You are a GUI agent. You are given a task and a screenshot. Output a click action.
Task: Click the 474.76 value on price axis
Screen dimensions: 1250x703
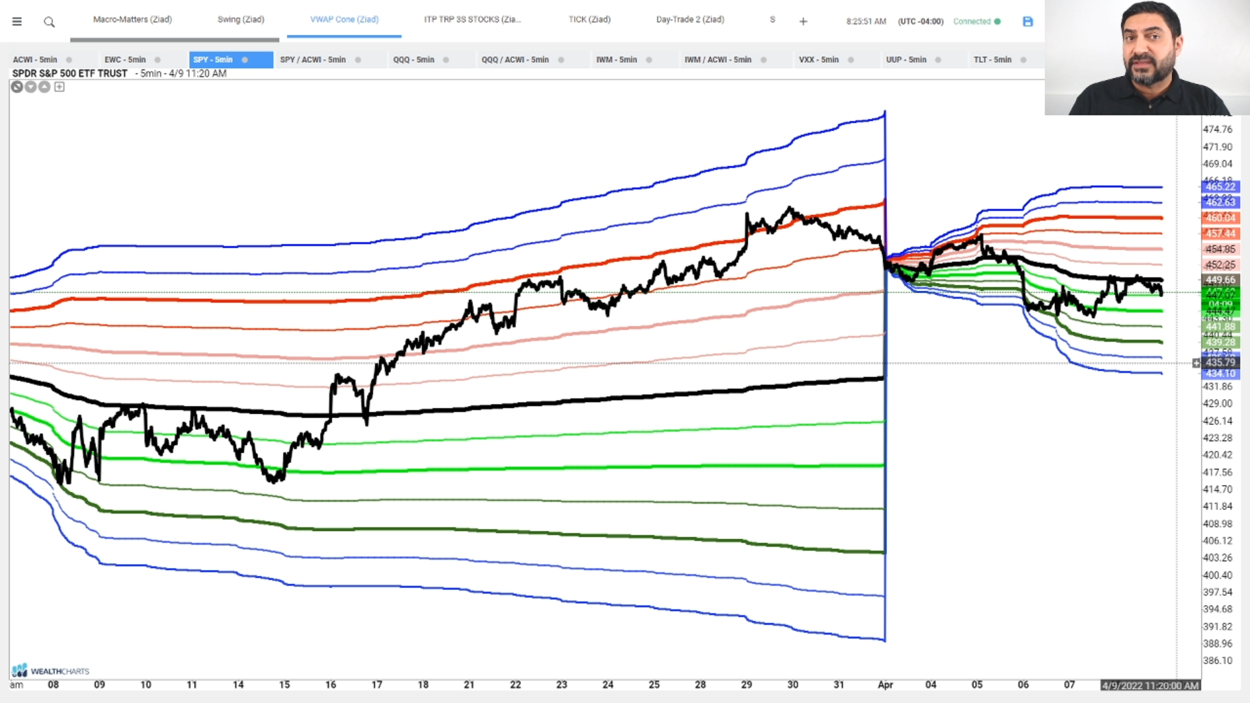coord(1217,130)
